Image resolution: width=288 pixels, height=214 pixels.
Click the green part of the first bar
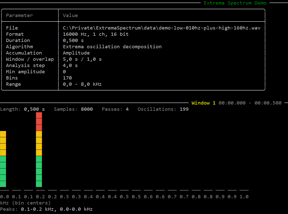pyautogui.click(x=3, y=171)
